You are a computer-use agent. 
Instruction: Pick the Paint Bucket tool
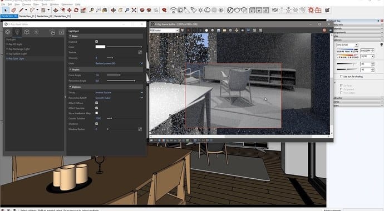tap(105, 10)
